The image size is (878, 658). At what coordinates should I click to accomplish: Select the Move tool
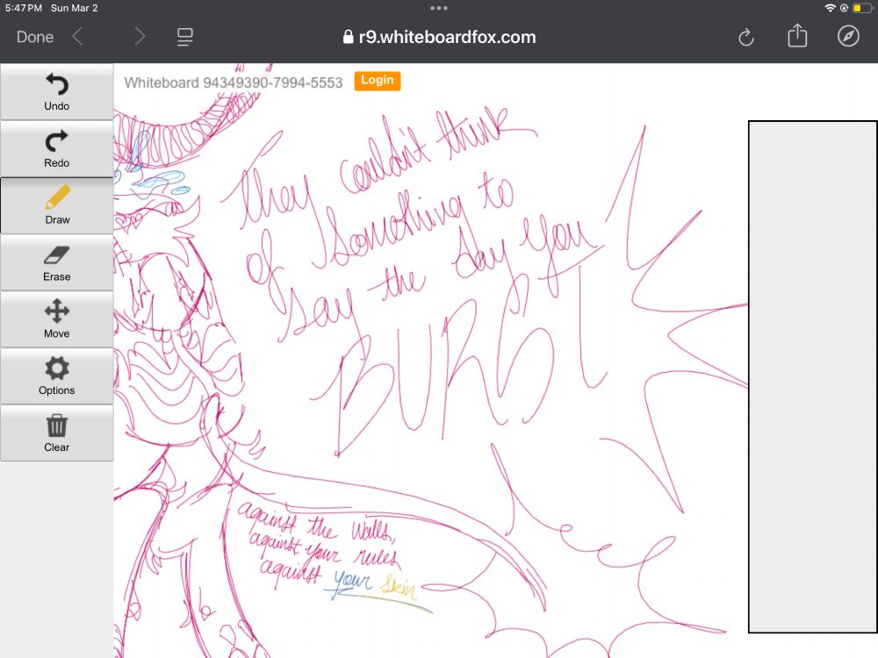pos(56,319)
